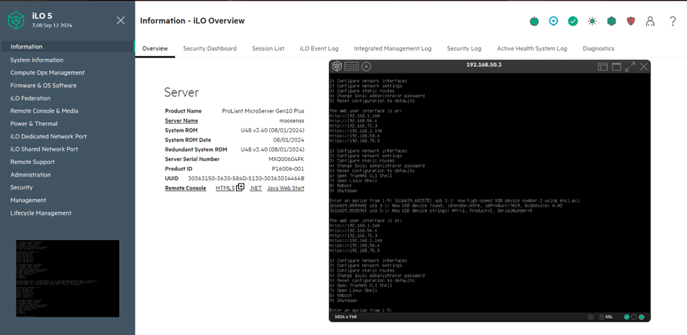Open the console virtual media disc icon

click(366, 66)
